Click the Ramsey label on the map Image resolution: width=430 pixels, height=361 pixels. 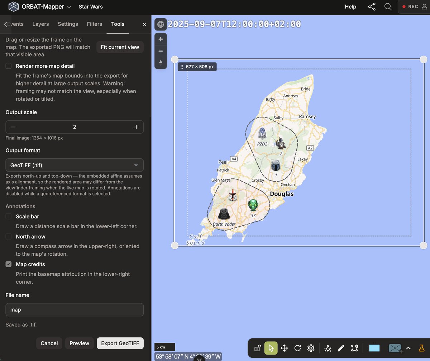(x=307, y=116)
